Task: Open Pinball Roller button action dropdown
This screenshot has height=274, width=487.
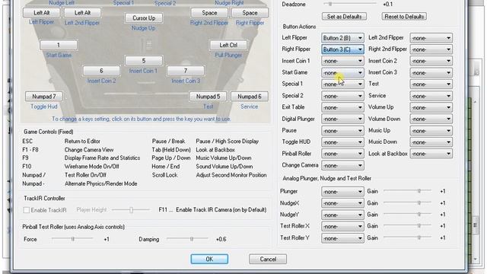Action: point(342,154)
